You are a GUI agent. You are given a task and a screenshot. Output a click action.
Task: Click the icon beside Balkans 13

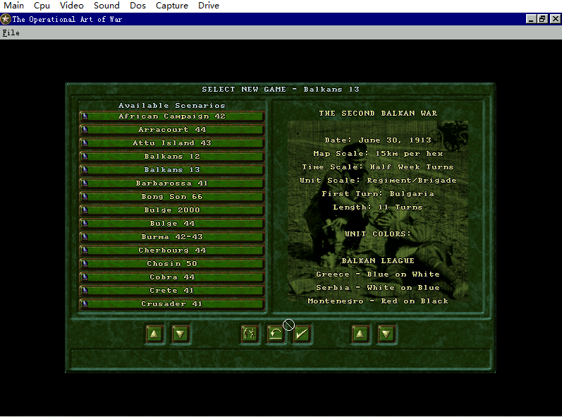pos(85,169)
